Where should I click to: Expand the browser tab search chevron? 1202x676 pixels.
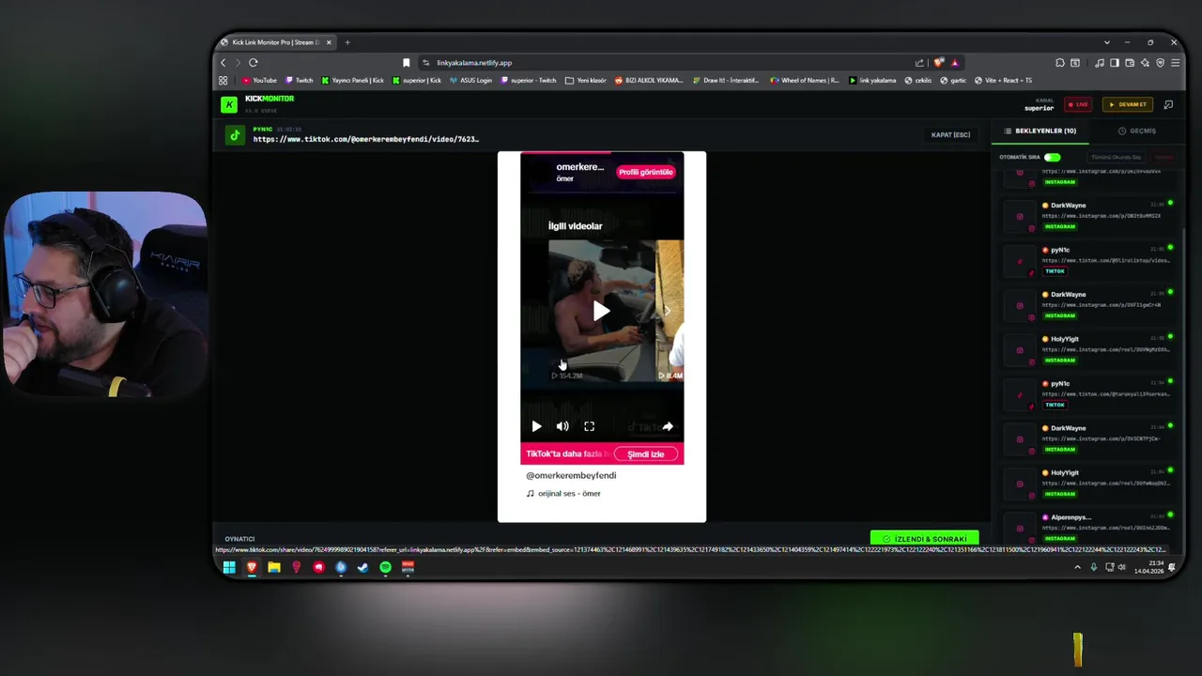click(x=1107, y=42)
